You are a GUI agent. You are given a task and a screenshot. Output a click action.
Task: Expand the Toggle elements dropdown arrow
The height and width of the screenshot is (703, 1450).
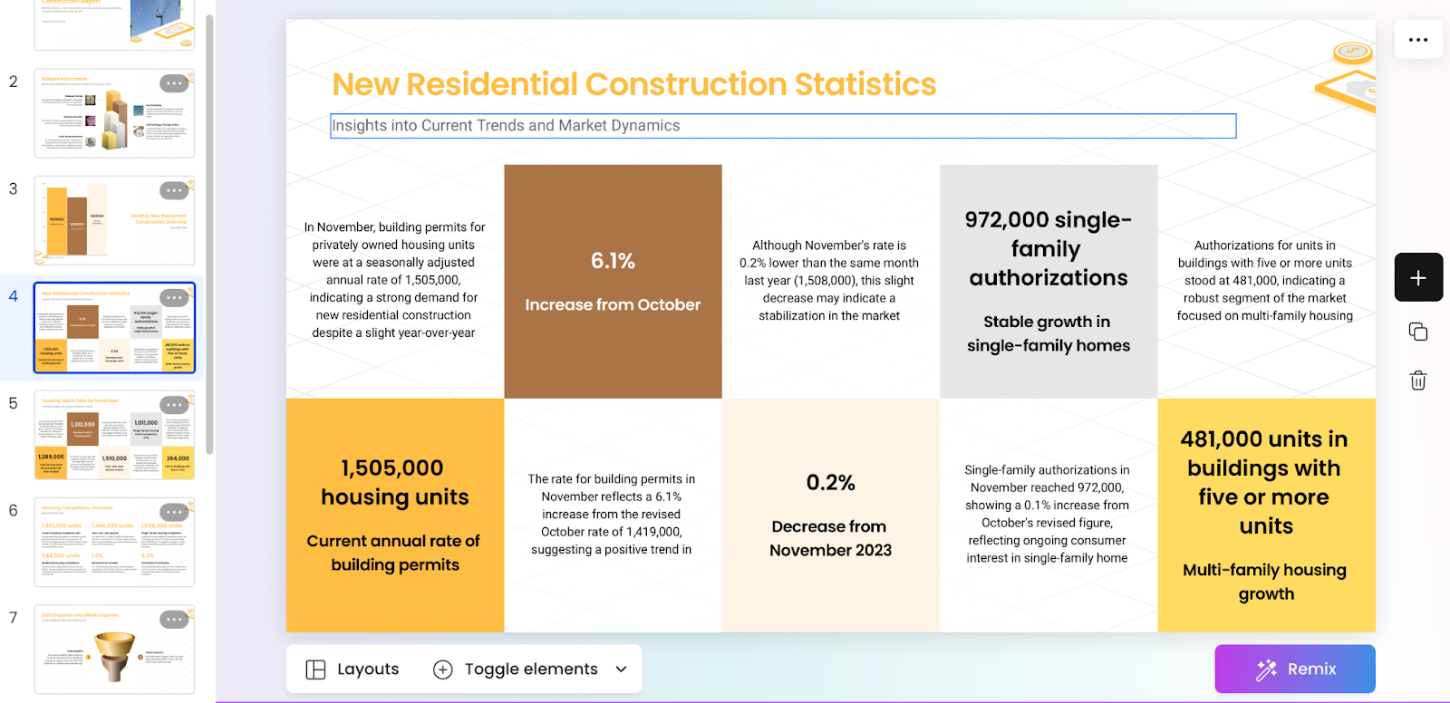621,669
